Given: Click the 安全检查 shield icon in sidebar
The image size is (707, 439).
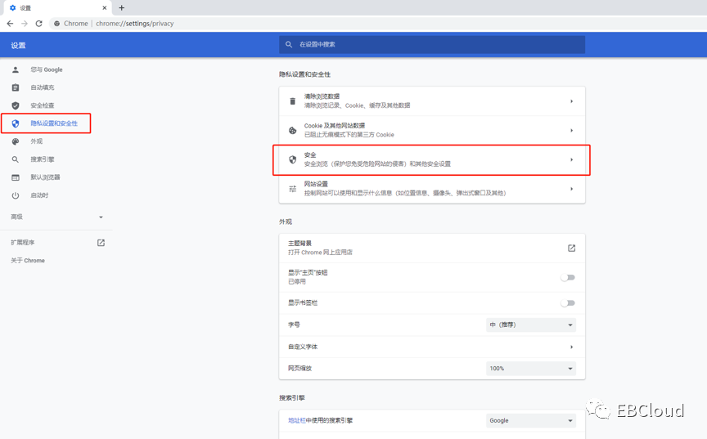Looking at the screenshot, I should (16, 105).
